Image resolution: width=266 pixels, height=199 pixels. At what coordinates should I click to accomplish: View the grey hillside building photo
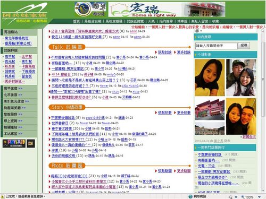tap(210, 128)
